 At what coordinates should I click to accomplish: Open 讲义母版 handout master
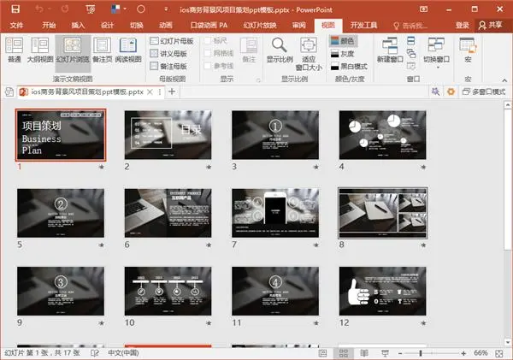coord(168,53)
